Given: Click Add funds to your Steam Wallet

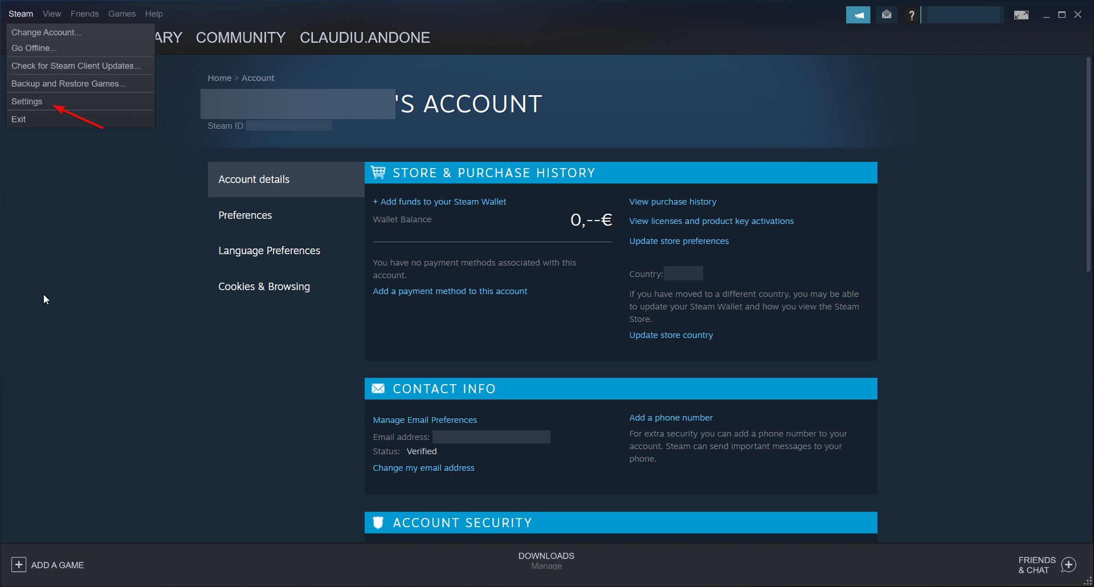Looking at the screenshot, I should [439, 202].
